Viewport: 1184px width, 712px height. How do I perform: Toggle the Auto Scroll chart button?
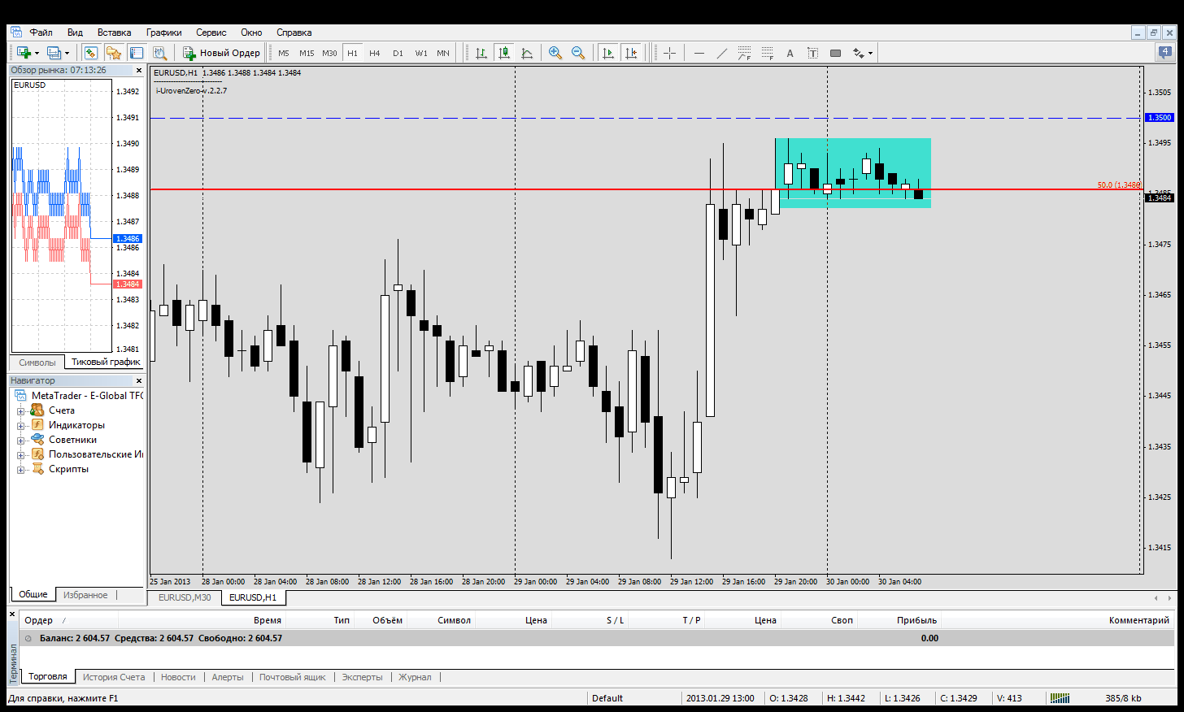tap(607, 53)
